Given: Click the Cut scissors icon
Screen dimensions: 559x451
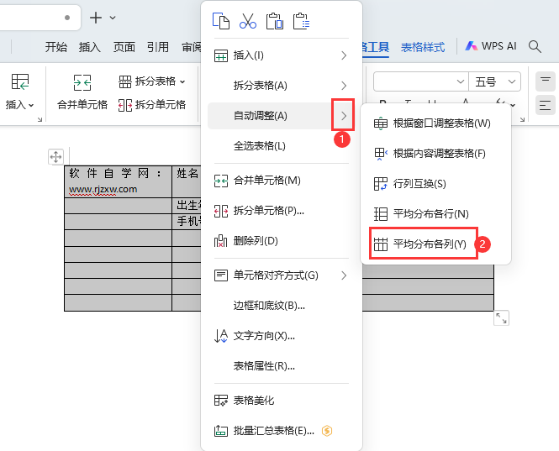Looking at the screenshot, I should (x=248, y=21).
